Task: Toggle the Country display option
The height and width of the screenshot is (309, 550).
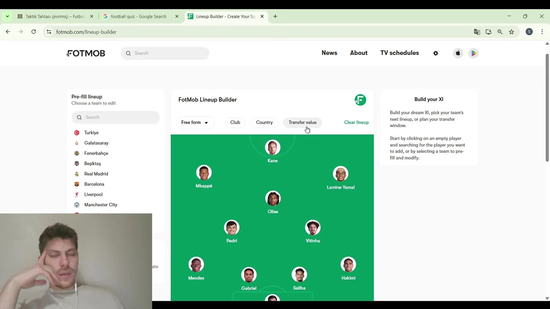Action: [x=264, y=122]
